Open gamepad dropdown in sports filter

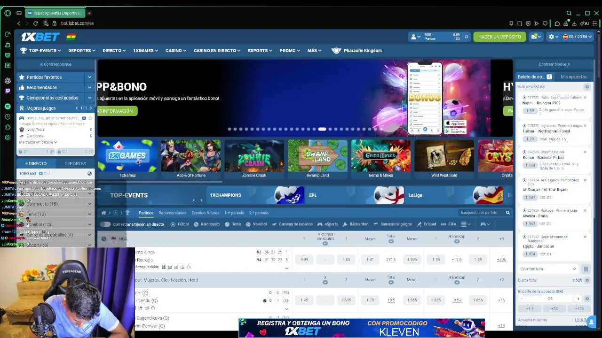pos(485,224)
